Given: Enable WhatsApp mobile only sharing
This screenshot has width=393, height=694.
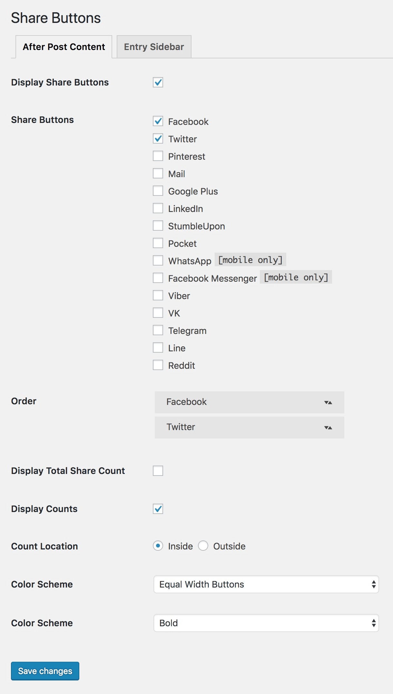Looking at the screenshot, I should click(158, 261).
